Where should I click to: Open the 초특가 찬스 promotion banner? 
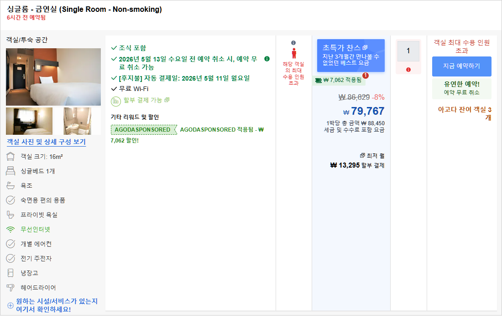click(350, 55)
